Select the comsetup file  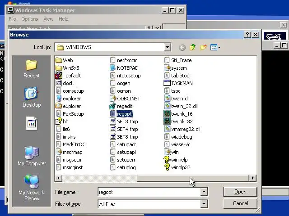(x=70, y=91)
